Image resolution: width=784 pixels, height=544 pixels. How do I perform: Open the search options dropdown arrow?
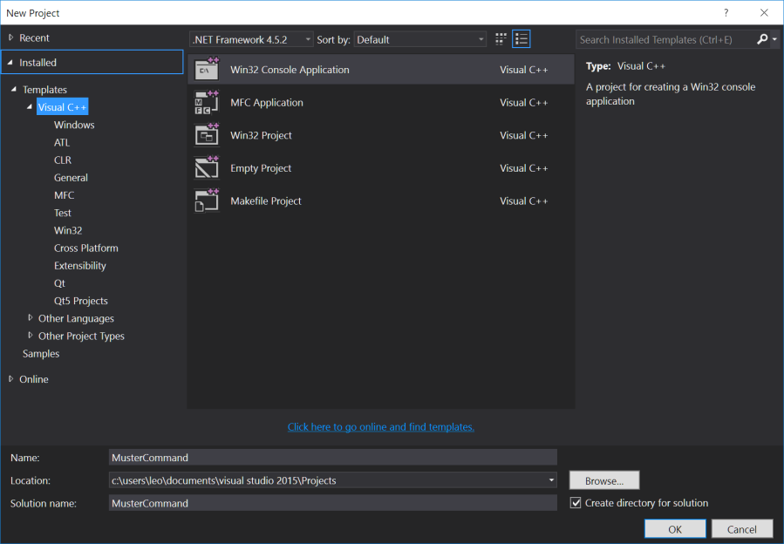[x=774, y=39]
